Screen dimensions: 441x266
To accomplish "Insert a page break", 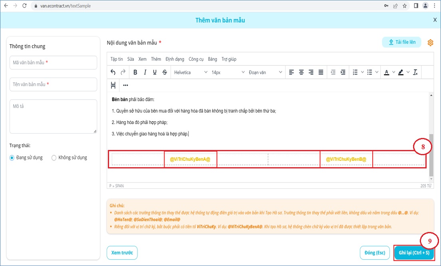I will pyautogui.click(x=113, y=85).
